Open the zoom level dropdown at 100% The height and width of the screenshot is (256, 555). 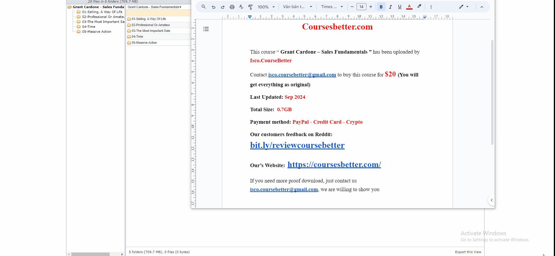(266, 7)
